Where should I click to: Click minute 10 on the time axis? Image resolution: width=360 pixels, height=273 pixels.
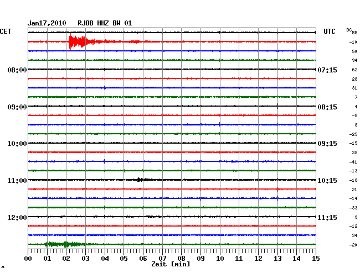220,258
